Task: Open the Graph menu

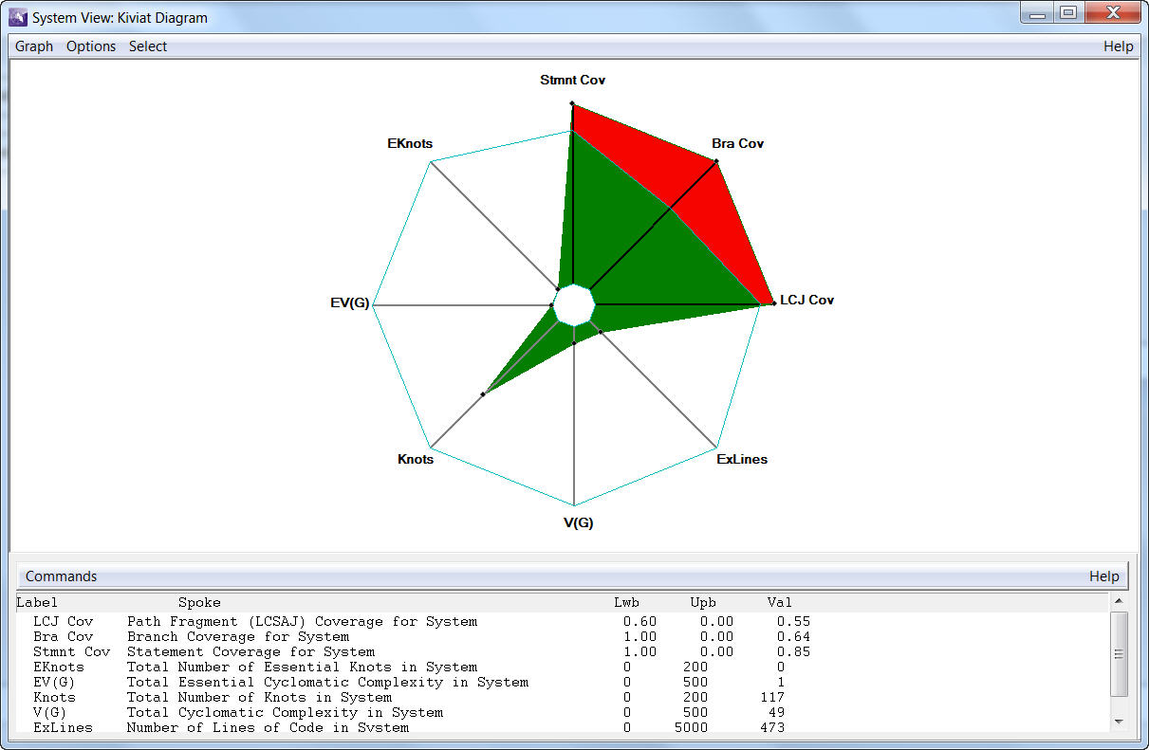Action: (34, 46)
